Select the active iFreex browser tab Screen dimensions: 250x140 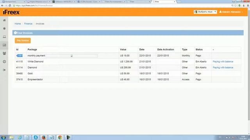click(164, 2)
